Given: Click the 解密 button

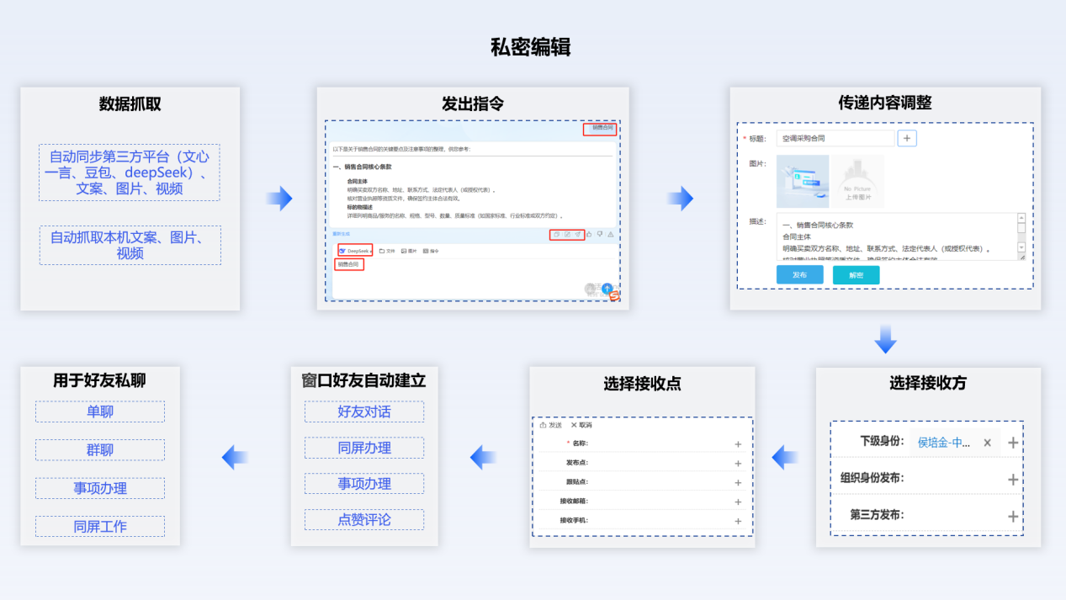Looking at the screenshot, I should 856,275.
